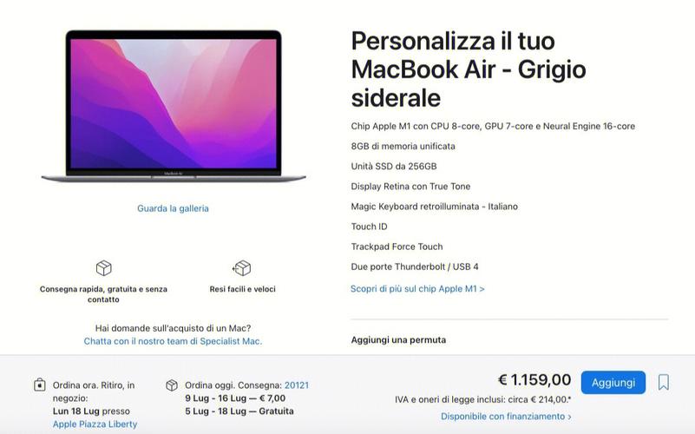Add the MacBook Air with the Aggiungi button
695x434 pixels.
(x=613, y=382)
